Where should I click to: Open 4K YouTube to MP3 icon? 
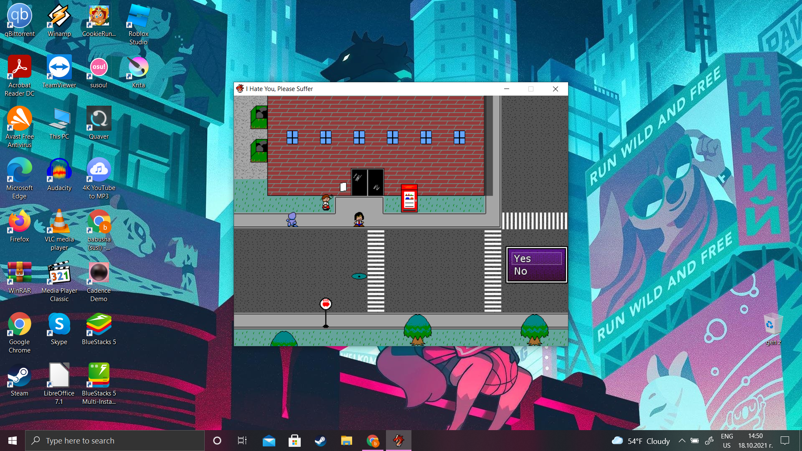tap(99, 179)
